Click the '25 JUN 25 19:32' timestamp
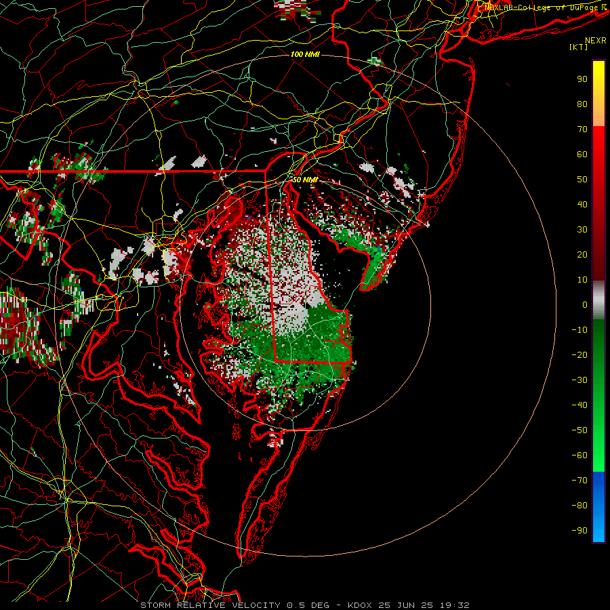The width and height of the screenshot is (610, 610). (424, 605)
